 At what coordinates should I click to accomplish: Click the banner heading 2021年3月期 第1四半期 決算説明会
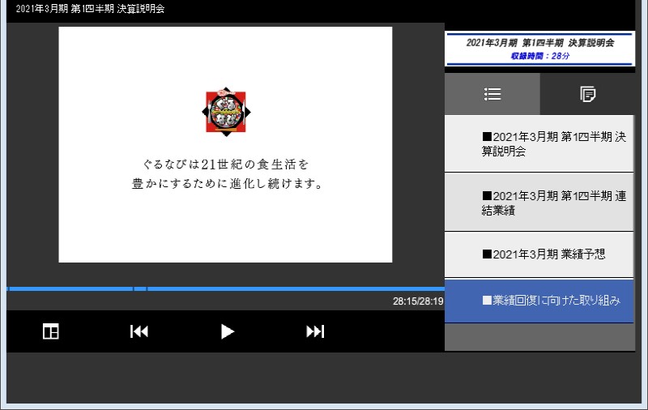click(x=539, y=43)
